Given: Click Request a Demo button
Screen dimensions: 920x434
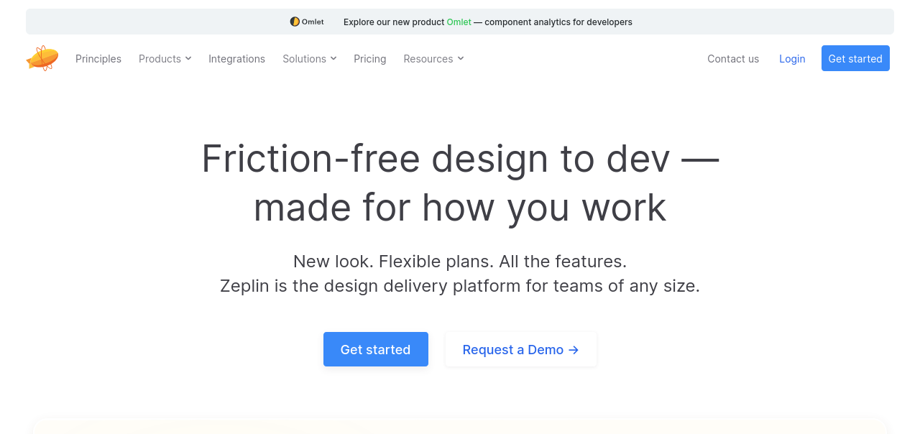Looking at the screenshot, I should tap(521, 349).
